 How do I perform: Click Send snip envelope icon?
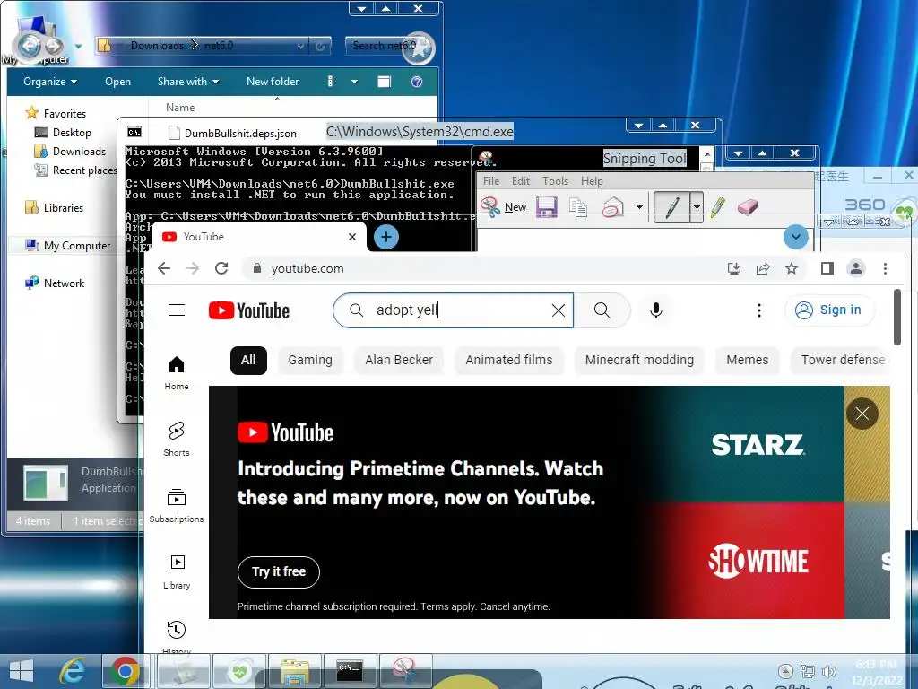[x=612, y=207]
